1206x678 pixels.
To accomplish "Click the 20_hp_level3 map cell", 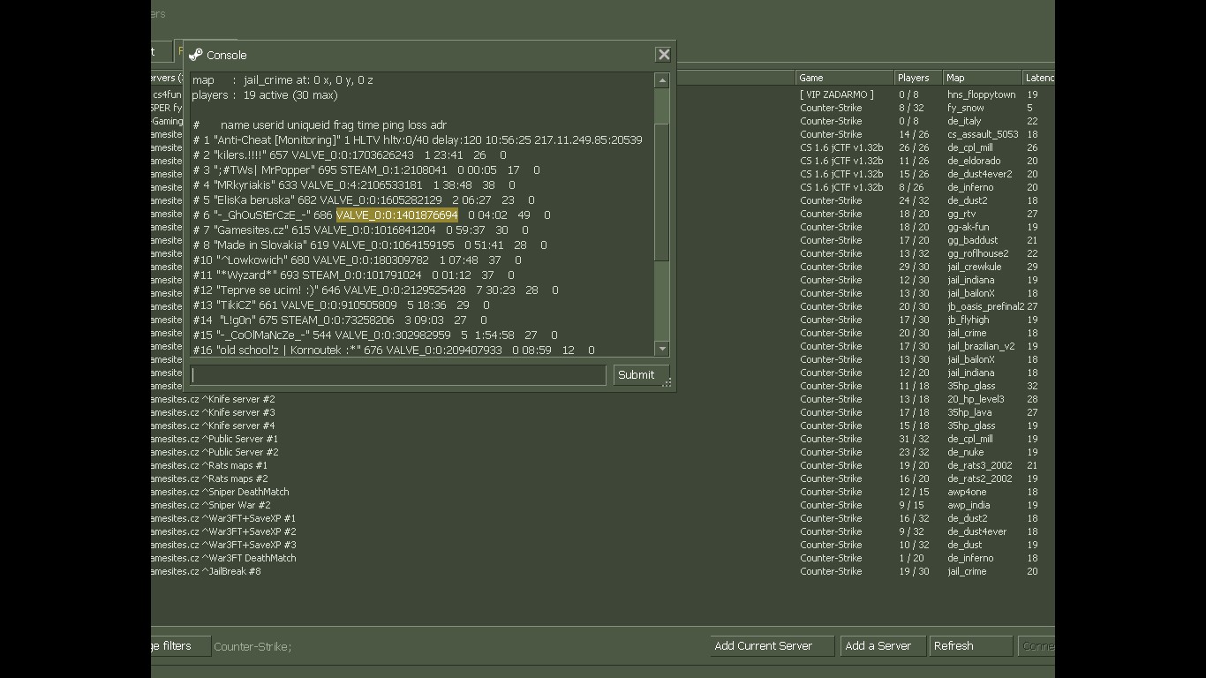I will [976, 399].
